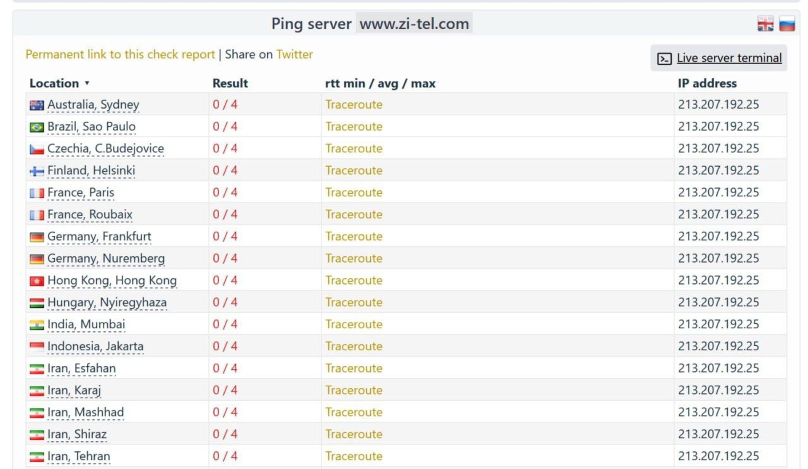Select the Germany, Nuremberg location name
This screenshot has height=469, width=808.
coord(106,258)
